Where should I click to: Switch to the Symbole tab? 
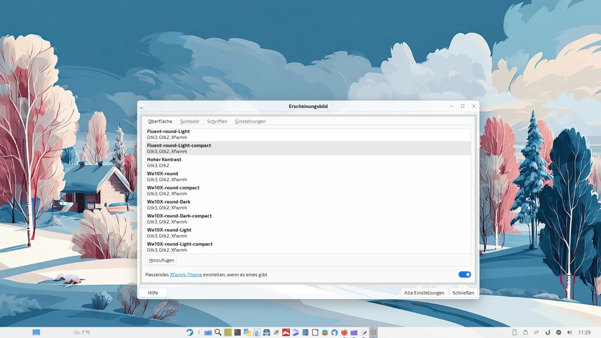coord(190,121)
